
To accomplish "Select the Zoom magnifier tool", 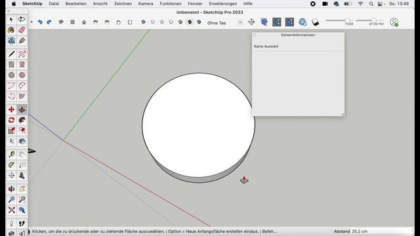I will [11, 199].
